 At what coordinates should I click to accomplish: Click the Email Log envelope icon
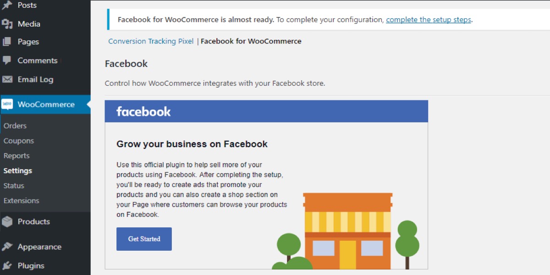7,79
